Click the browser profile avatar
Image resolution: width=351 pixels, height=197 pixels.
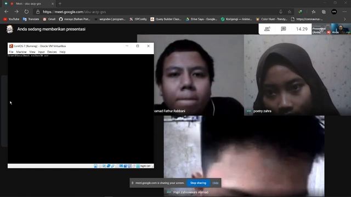(x=334, y=11)
